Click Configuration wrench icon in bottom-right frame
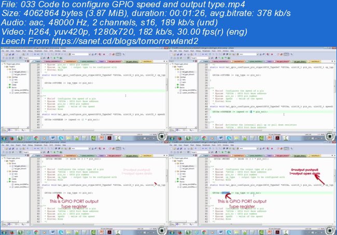This screenshot has height=235, width=337. click(292, 149)
